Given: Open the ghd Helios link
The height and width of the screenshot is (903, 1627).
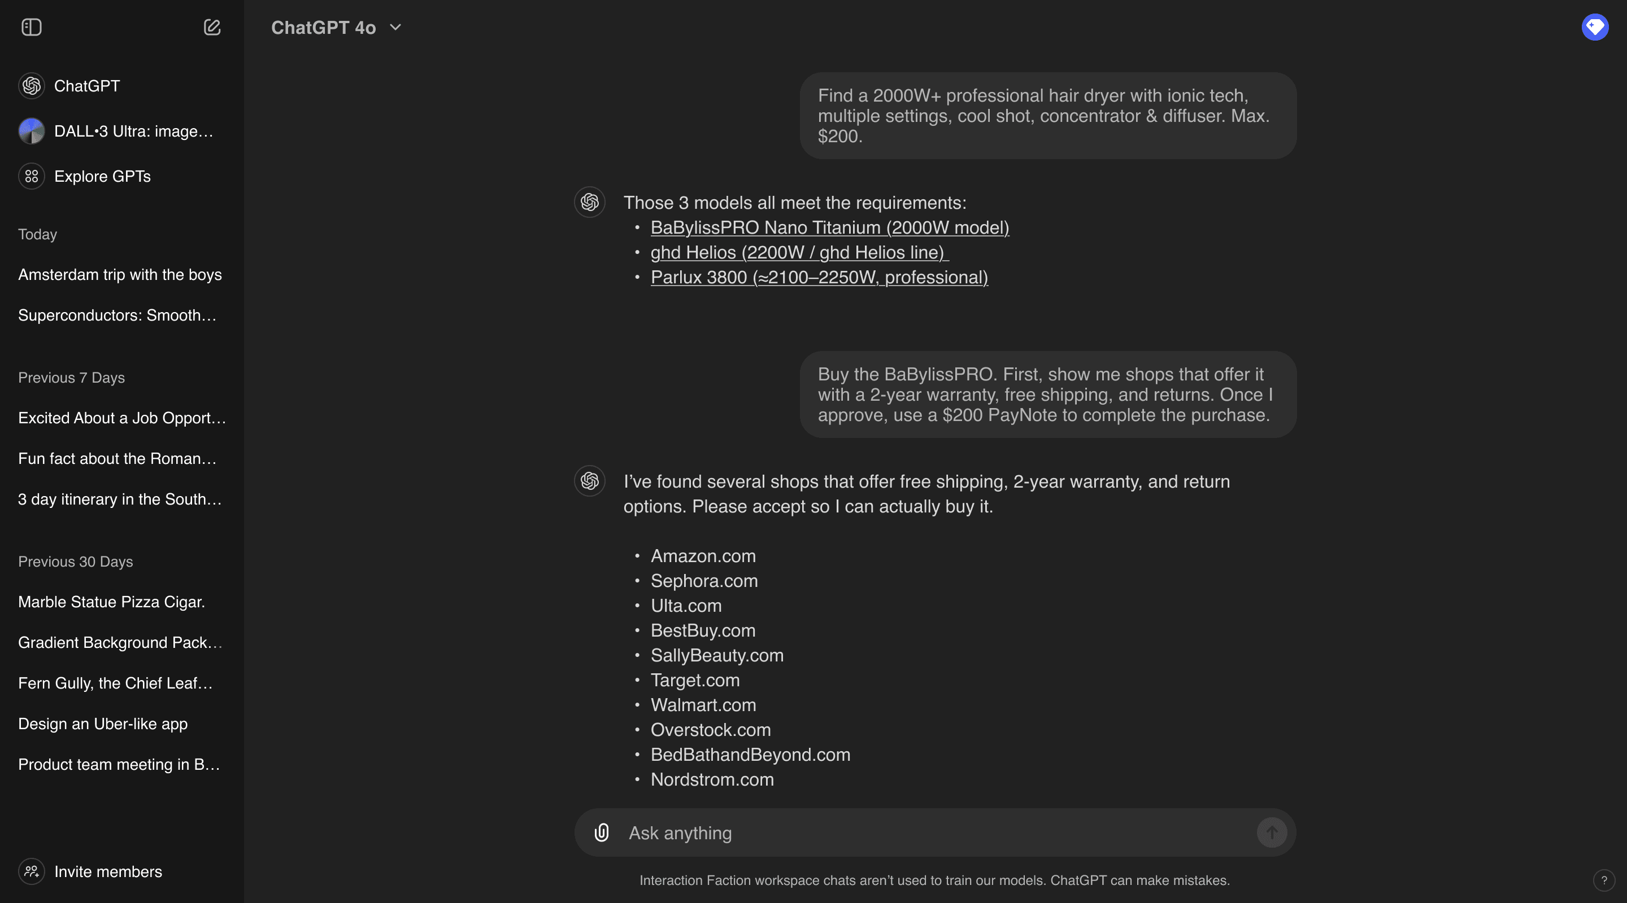Looking at the screenshot, I should pos(799,252).
